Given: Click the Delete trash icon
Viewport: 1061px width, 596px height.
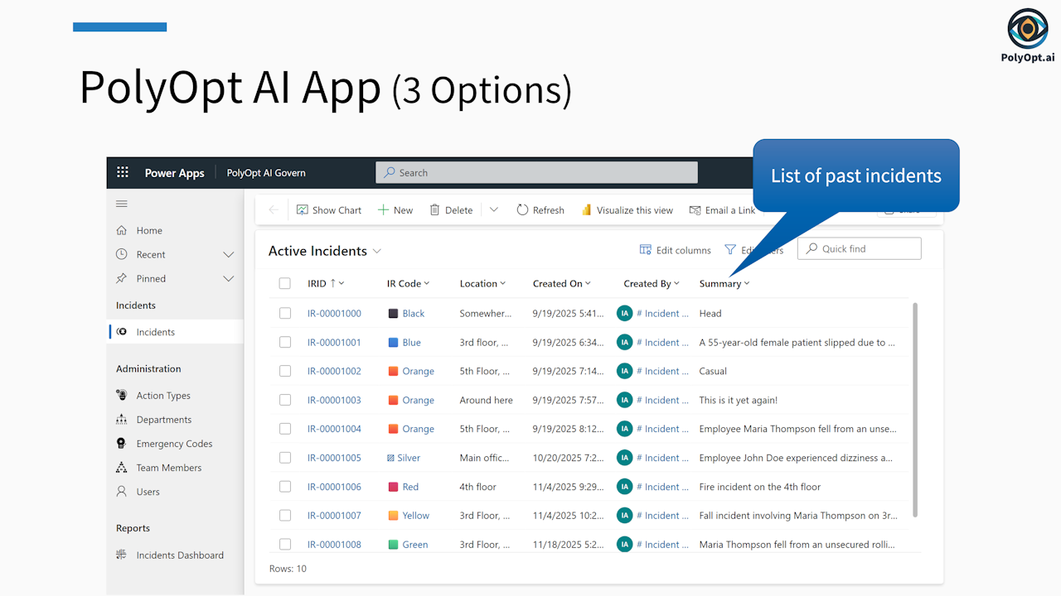Looking at the screenshot, I should pos(434,210).
